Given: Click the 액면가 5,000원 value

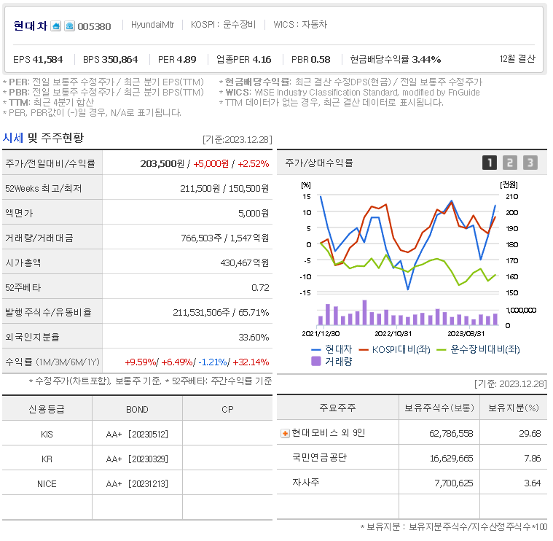Looking at the screenshot, I should (x=254, y=213).
